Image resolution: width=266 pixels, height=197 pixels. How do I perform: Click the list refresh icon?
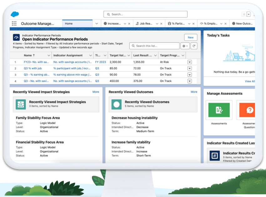coord(194,46)
